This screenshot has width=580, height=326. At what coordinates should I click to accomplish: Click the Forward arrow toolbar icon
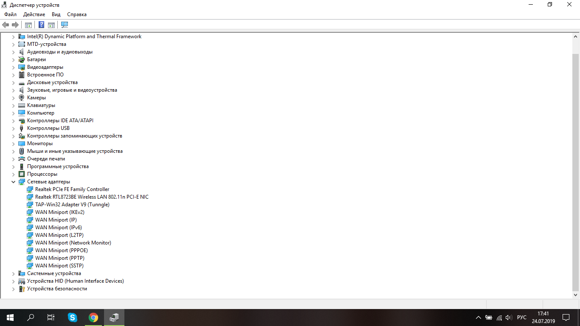point(15,25)
